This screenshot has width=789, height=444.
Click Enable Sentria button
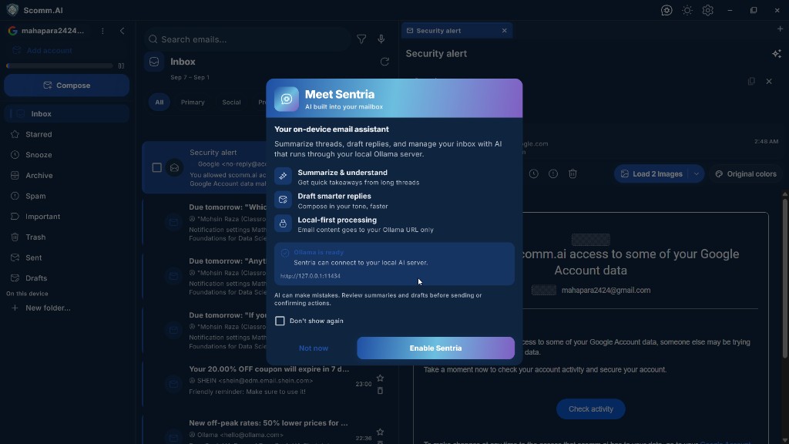[x=435, y=348]
